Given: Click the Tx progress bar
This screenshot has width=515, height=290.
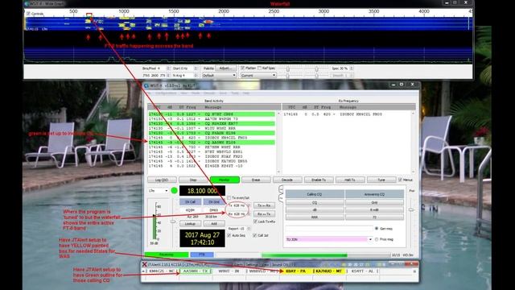Looking at the screenshot, I should (326, 255).
